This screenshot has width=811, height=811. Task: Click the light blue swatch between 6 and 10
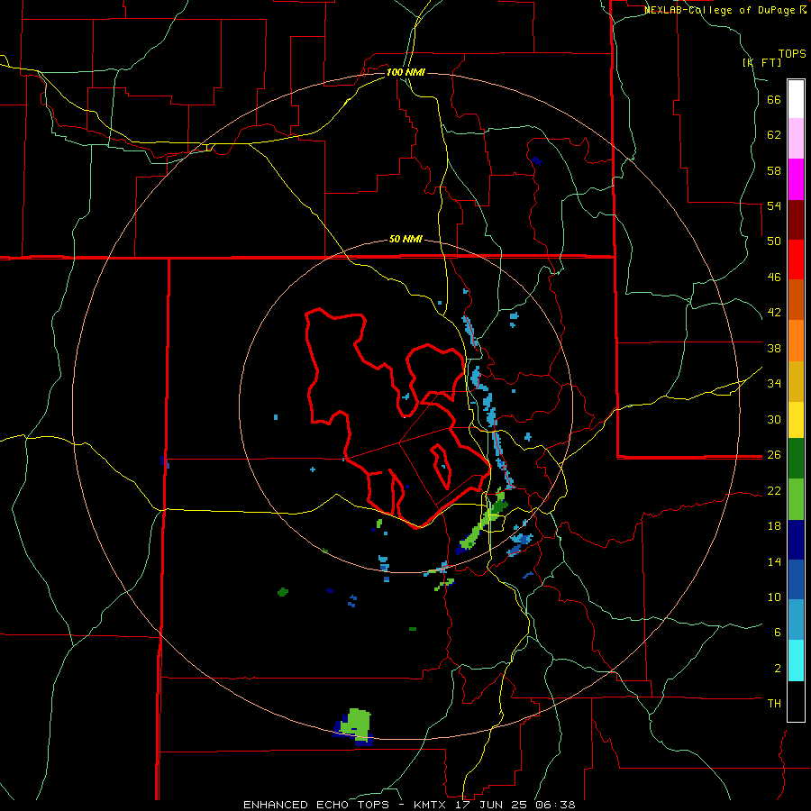(796, 620)
